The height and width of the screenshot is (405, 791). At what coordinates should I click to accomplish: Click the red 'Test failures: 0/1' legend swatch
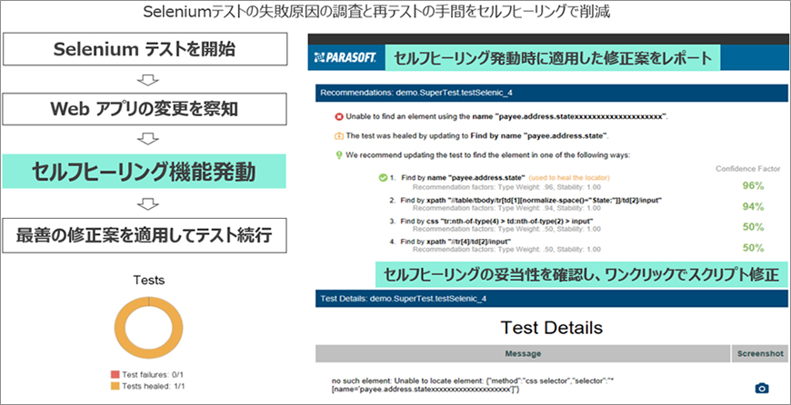[115, 374]
